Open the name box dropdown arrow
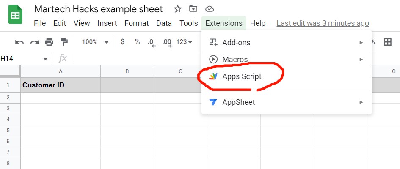The height and width of the screenshot is (169, 400). tap(45, 59)
